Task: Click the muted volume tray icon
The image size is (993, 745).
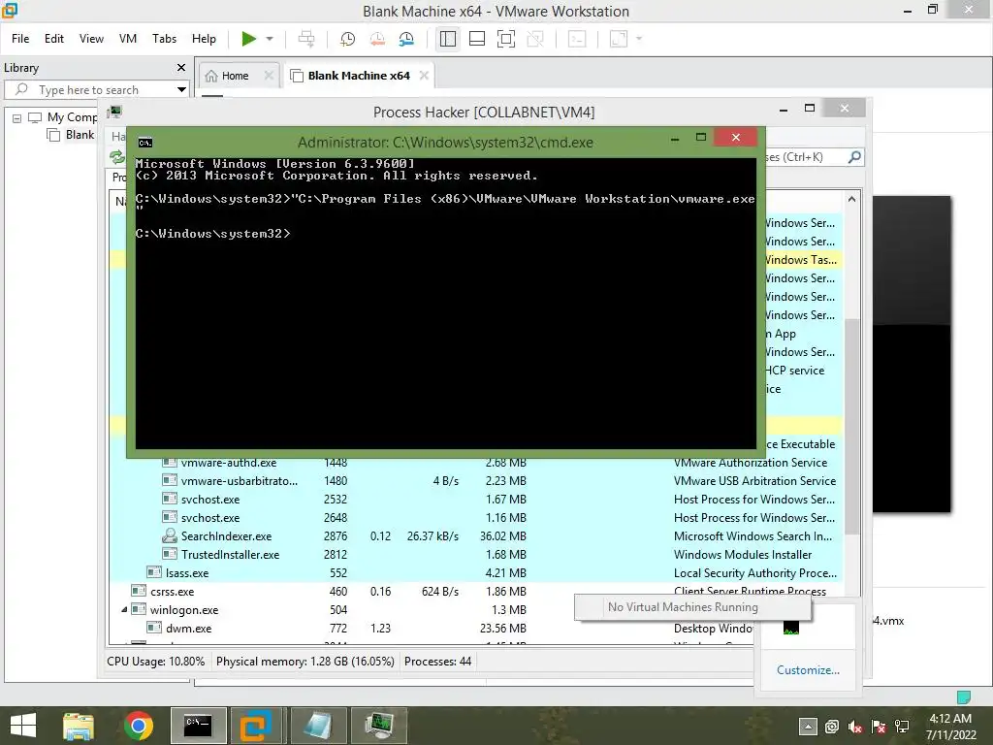Action: point(855,727)
